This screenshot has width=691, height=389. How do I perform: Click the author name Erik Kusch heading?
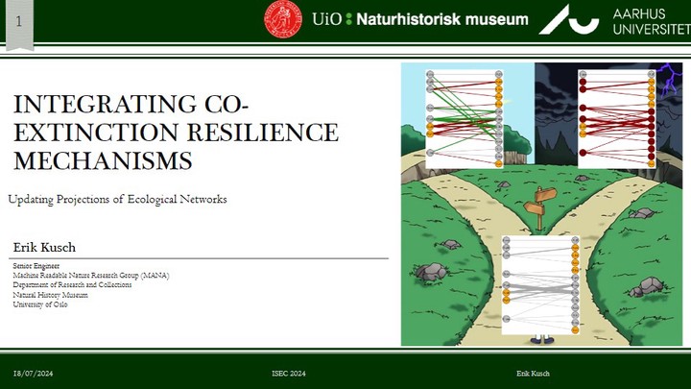click(44, 248)
